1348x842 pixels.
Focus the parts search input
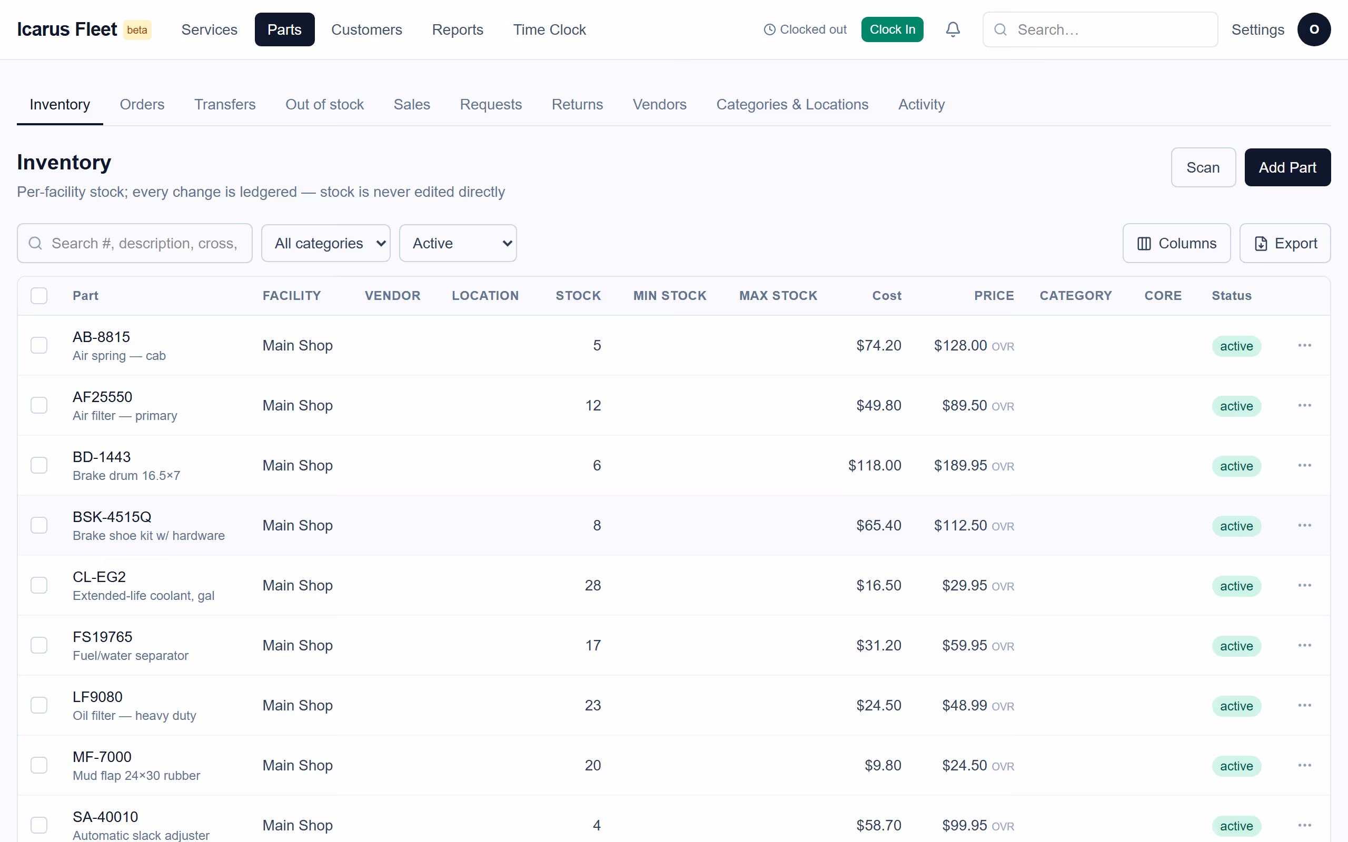135,243
